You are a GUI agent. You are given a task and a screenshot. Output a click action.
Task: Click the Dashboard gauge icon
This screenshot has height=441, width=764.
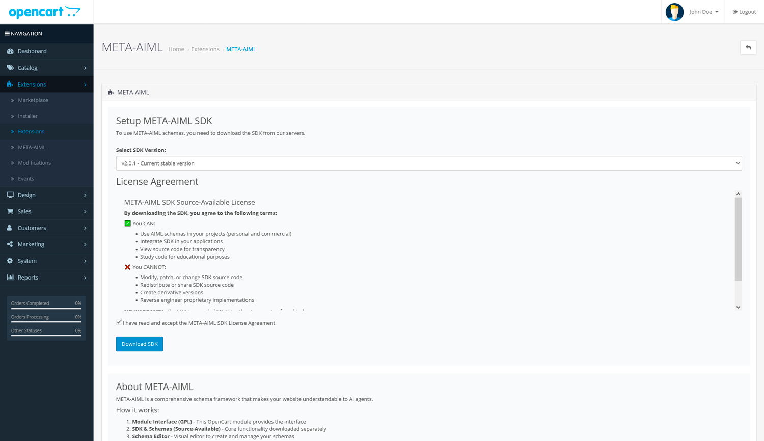point(10,51)
